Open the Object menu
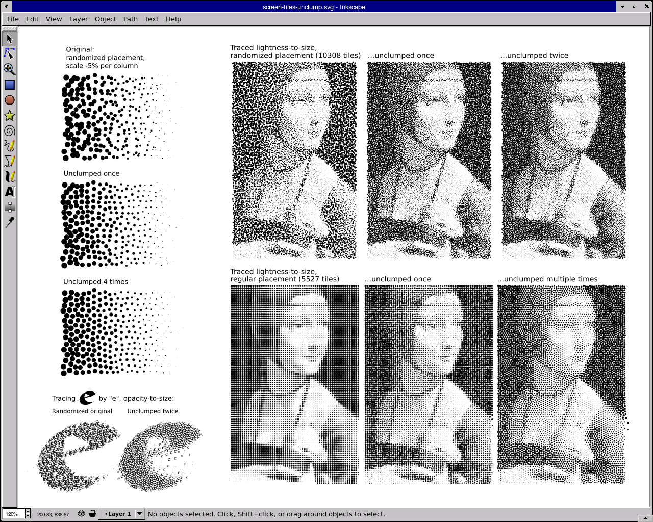Viewport: 653px width, 522px height. click(106, 19)
